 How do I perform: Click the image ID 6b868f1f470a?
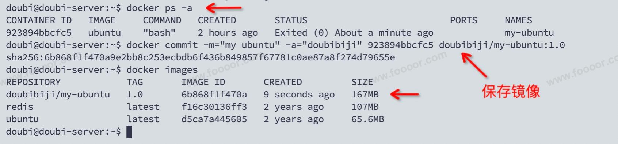click(x=214, y=95)
